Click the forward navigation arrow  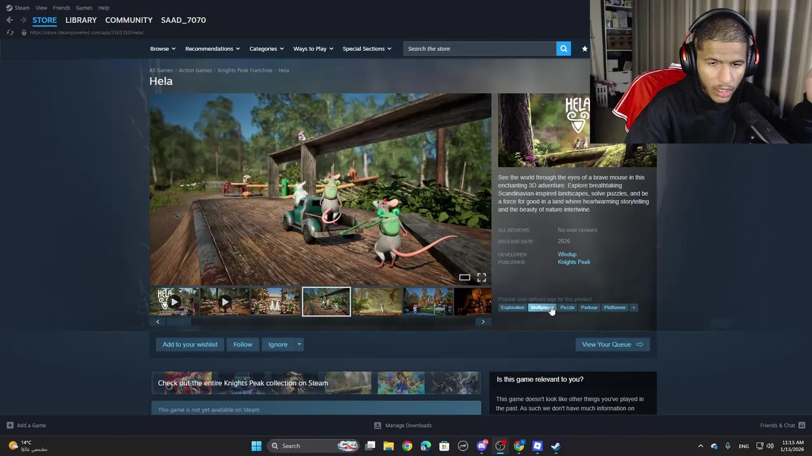23,20
